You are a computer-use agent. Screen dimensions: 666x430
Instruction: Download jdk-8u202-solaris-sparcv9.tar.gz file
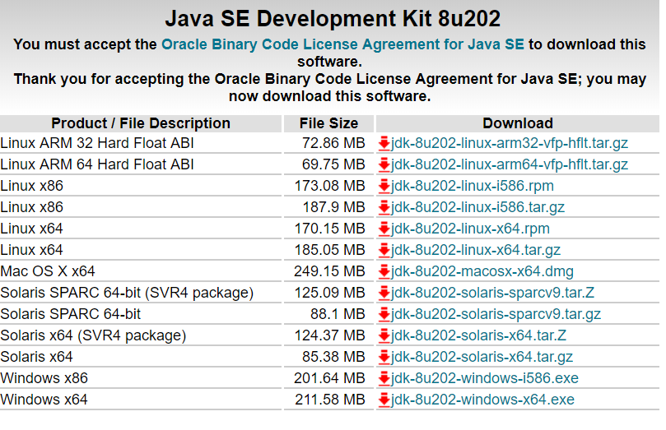pyautogui.click(x=496, y=314)
